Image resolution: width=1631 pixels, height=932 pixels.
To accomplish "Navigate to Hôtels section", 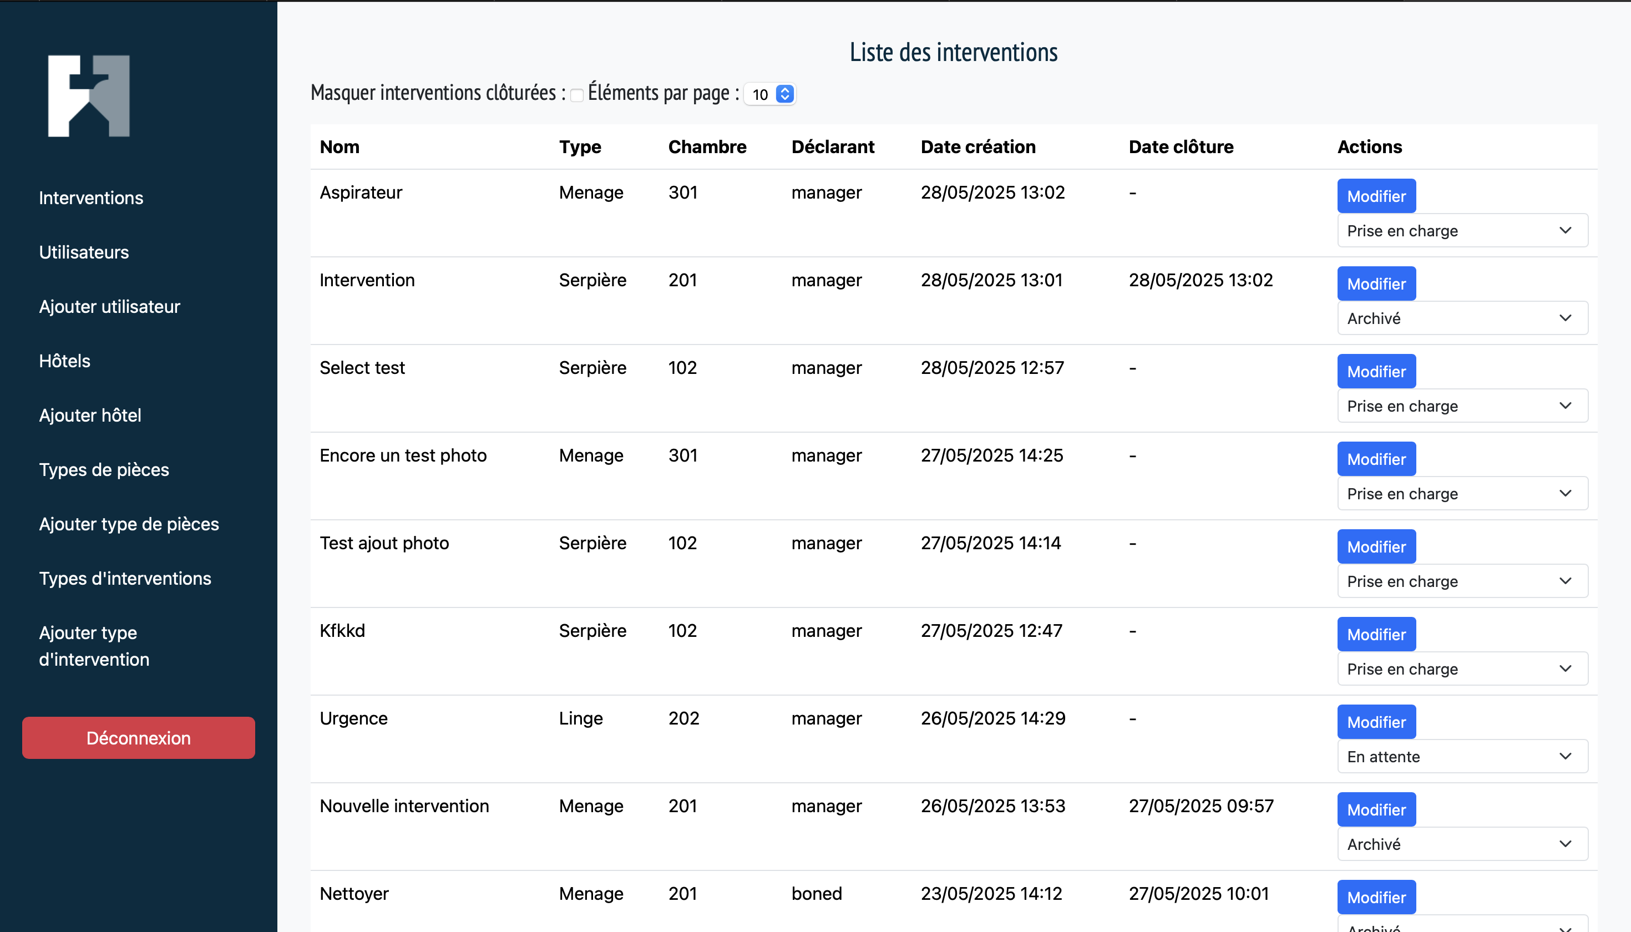I will tap(65, 361).
